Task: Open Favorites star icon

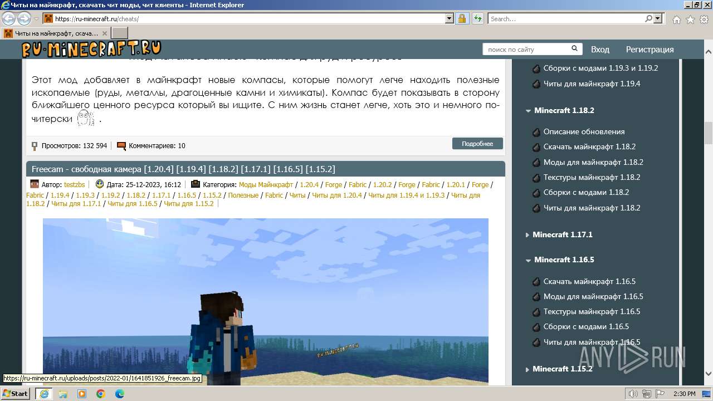Action: 690,19
